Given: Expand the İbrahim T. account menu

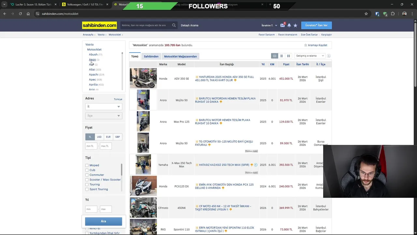Looking at the screenshot, I should click(269, 25).
